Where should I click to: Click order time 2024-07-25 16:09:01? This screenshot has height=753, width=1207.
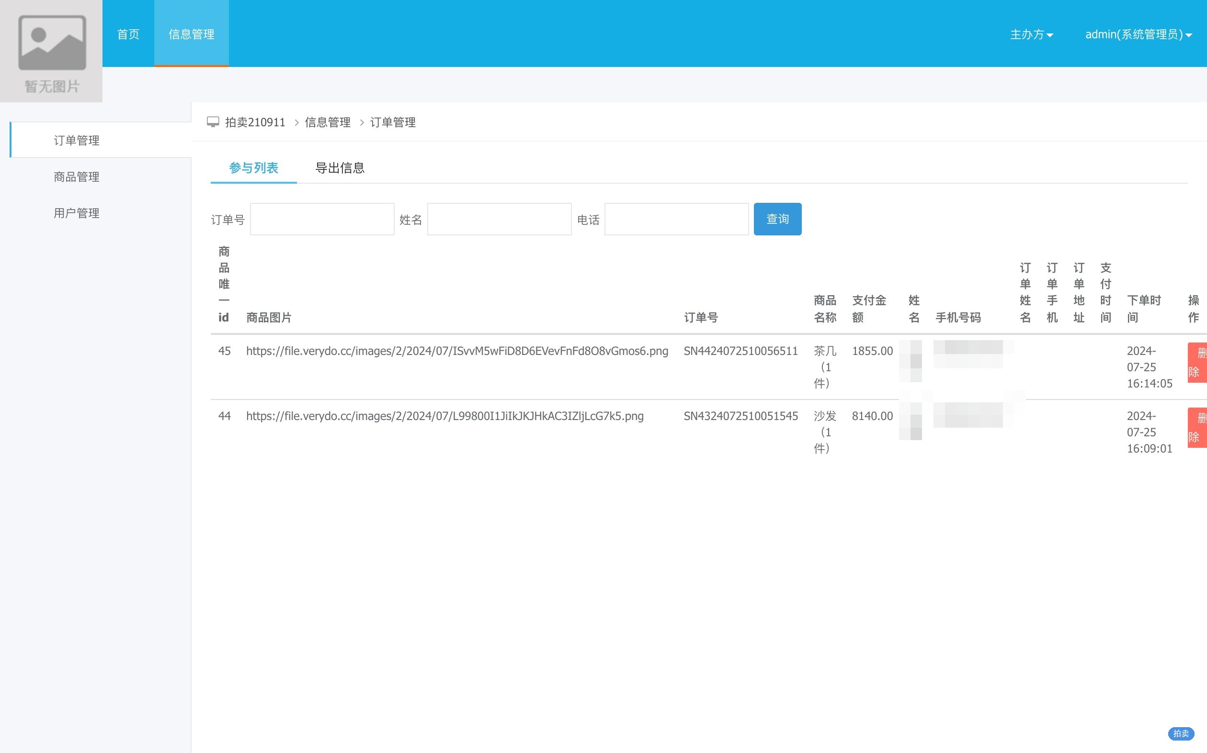coord(1149,432)
